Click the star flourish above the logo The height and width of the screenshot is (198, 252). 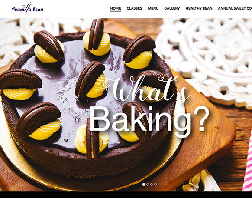(24, 6)
